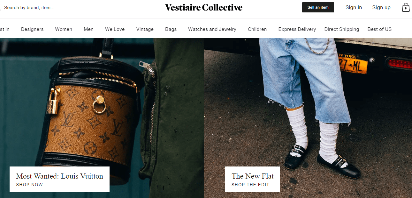
Task: Open the denim shorts and flats banner image
Action: [308, 105]
